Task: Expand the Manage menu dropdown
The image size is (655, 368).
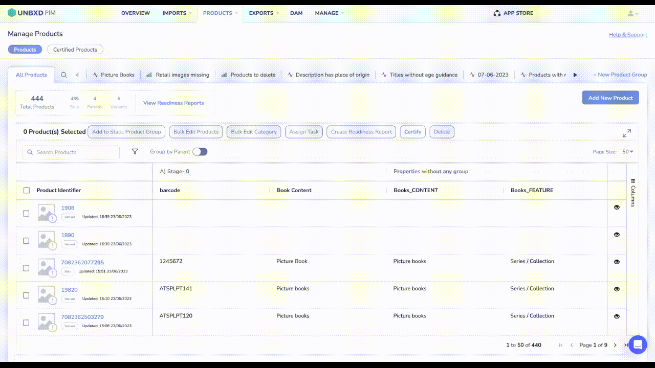Action: (329, 13)
